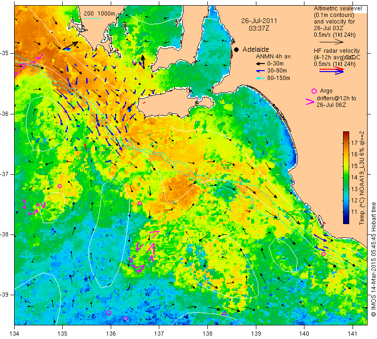Select the date text 26-Jul-2011
The width and height of the screenshot is (377, 339).
[259, 21]
